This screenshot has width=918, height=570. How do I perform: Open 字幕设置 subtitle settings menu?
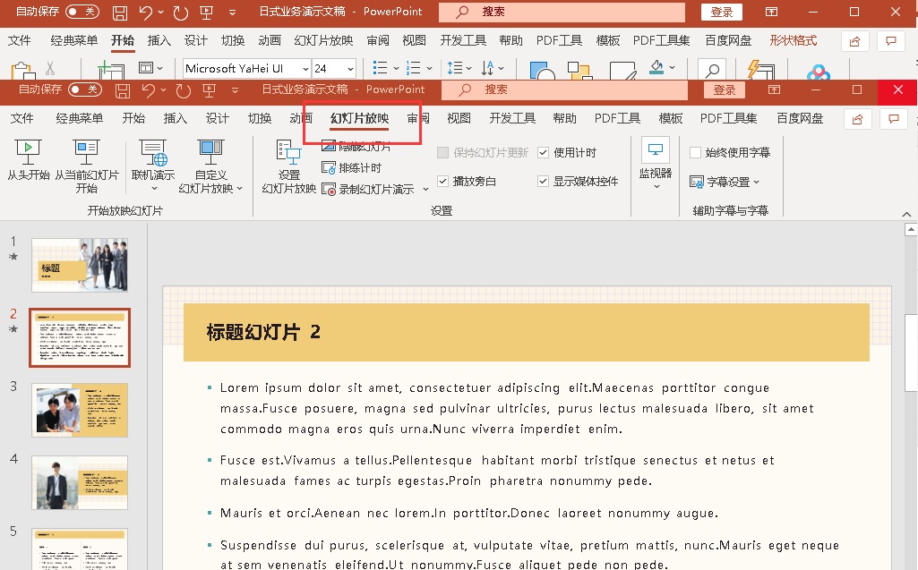(725, 182)
